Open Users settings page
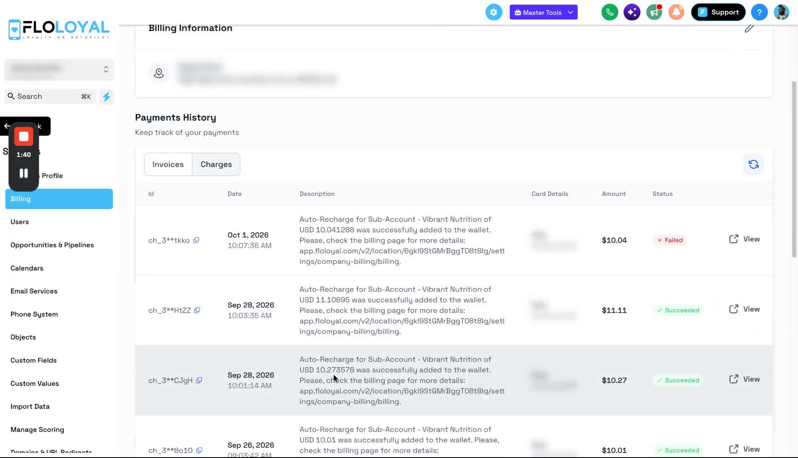The height and width of the screenshot is (458, 798). click(x=20, y=222)
